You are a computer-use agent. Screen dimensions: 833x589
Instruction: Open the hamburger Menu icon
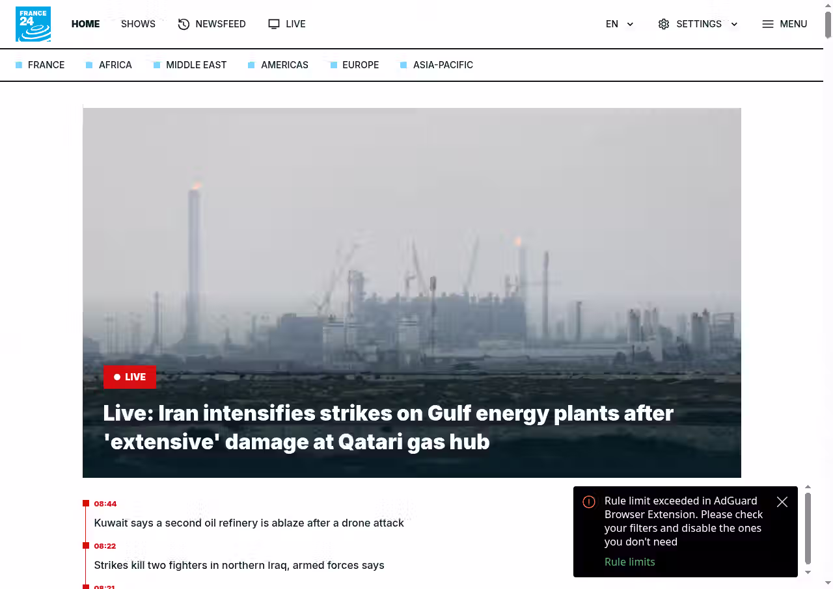[768, 24]
